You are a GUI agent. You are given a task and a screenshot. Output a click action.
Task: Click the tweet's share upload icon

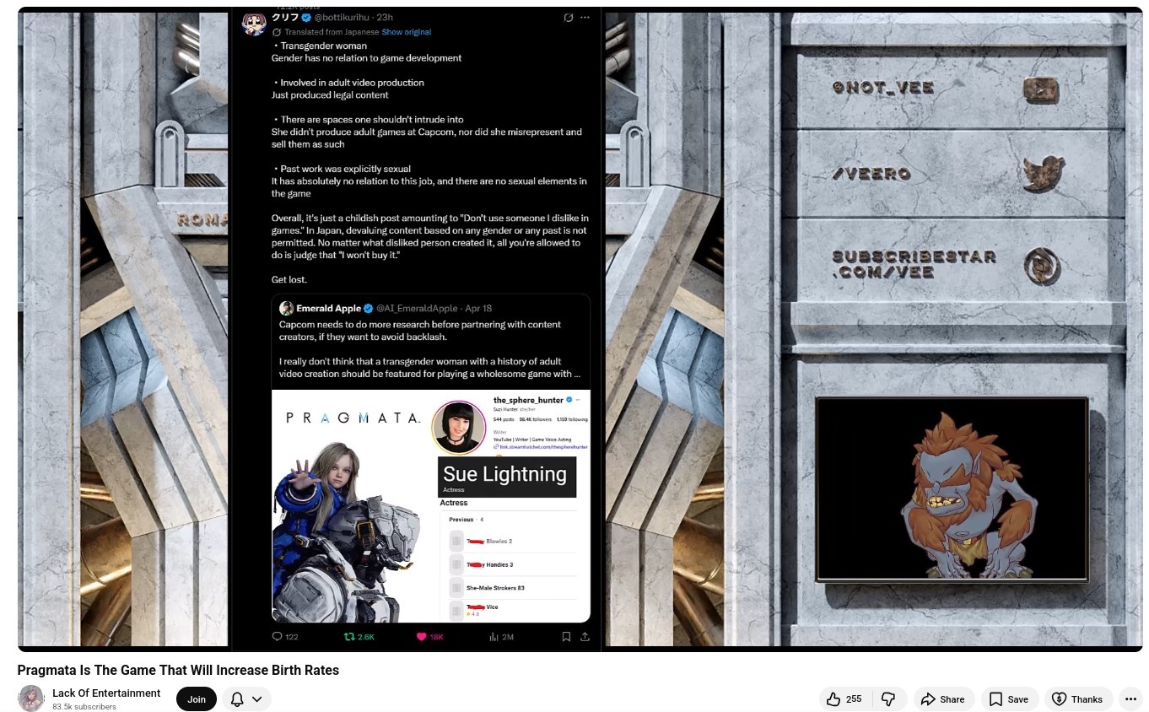click(x=585, y=636)
